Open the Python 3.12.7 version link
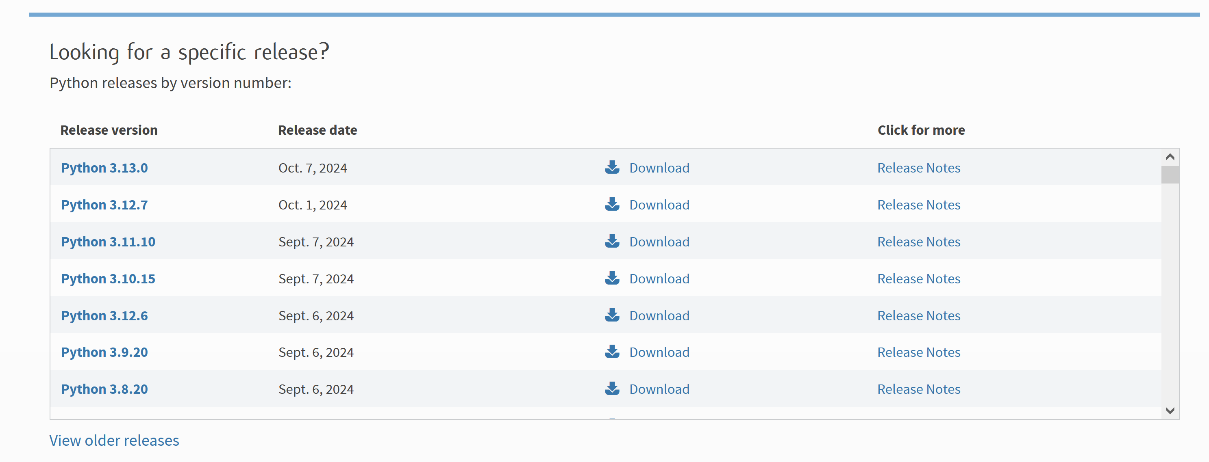This screenshot has height=462, width=1209. point(104,205)
